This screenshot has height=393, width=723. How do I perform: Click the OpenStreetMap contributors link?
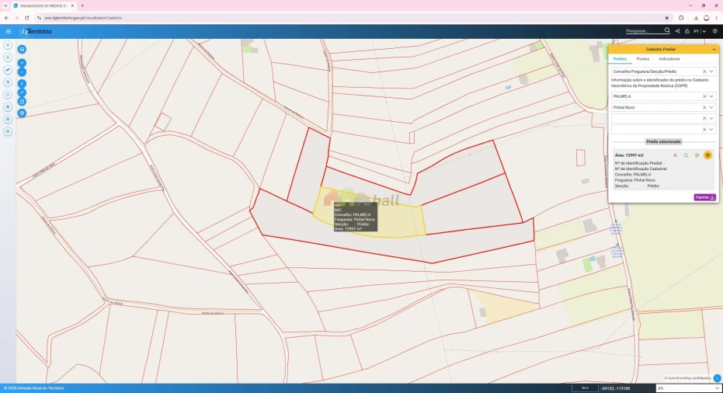(688, 378)
